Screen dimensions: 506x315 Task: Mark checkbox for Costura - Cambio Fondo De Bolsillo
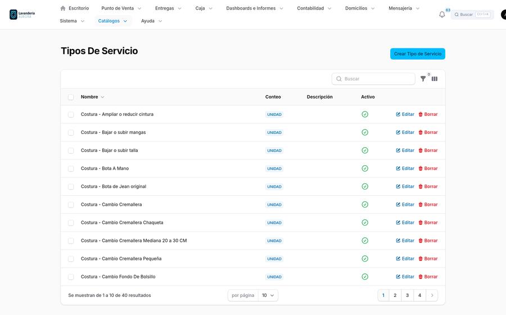71,277
